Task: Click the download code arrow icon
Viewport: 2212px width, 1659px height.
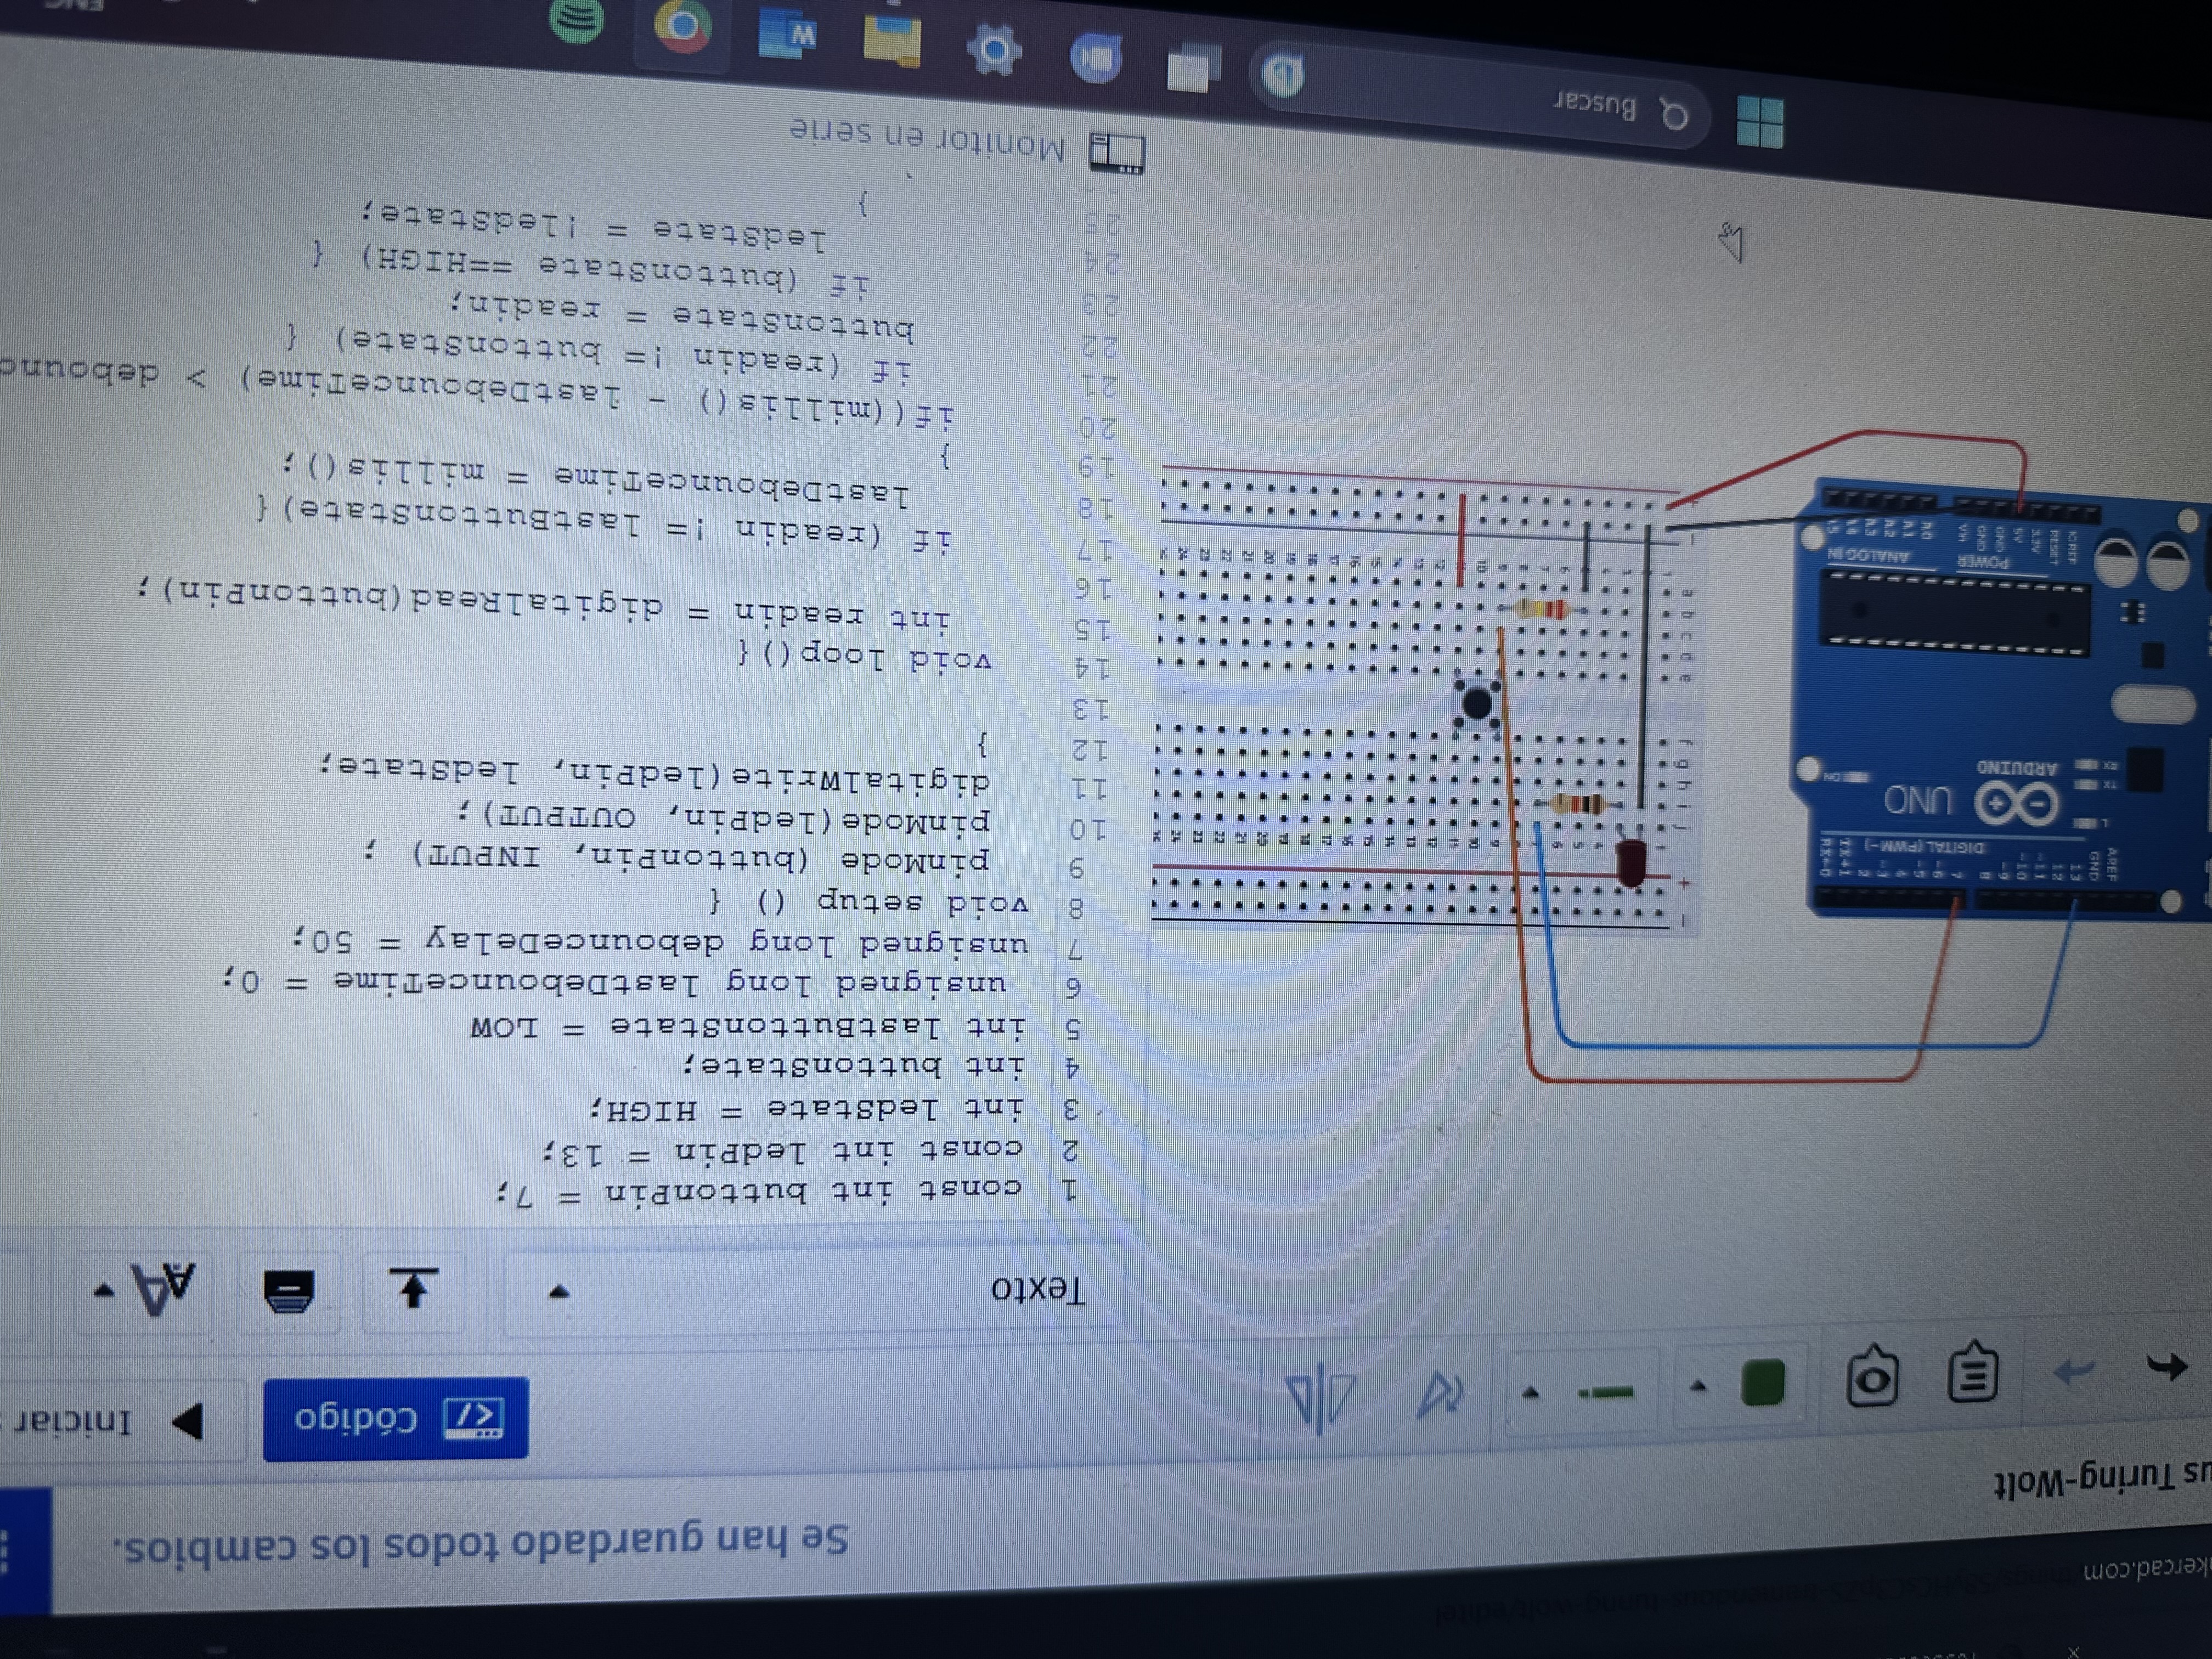Action: tap(413, 1289)
